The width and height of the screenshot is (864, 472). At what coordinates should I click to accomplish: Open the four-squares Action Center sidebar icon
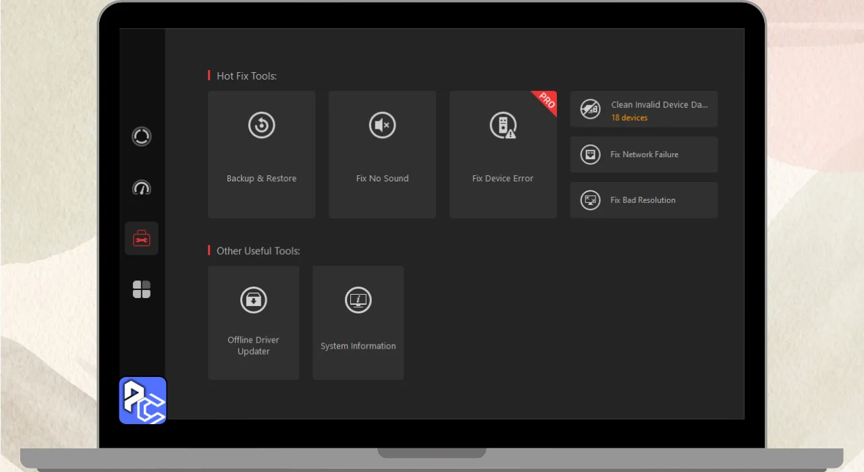point(141,289)
